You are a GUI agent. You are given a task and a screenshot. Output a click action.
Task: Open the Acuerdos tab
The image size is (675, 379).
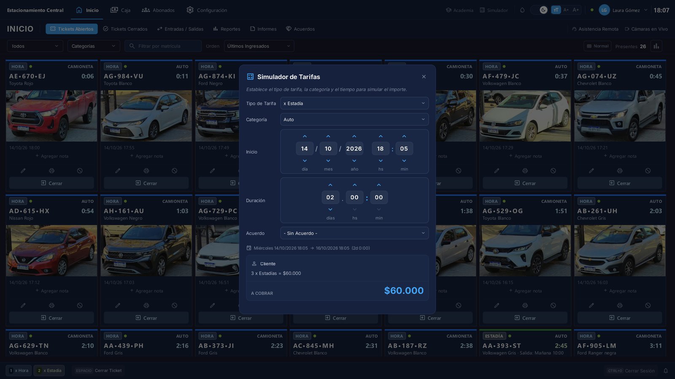click(300, 29)
